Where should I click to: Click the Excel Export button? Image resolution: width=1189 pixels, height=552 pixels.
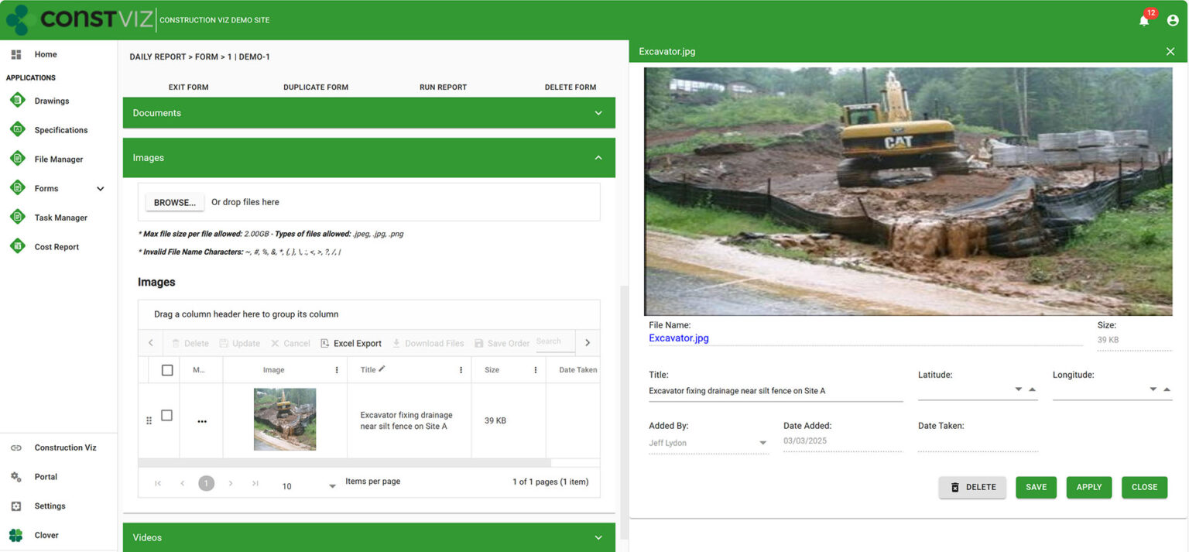[351, 343]
